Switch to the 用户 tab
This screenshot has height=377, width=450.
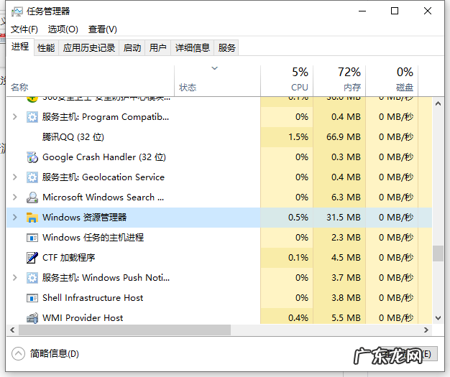tap(158, 47)
